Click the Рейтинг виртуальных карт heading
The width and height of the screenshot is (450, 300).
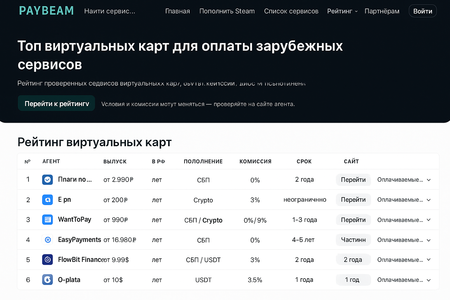point(94,142)
